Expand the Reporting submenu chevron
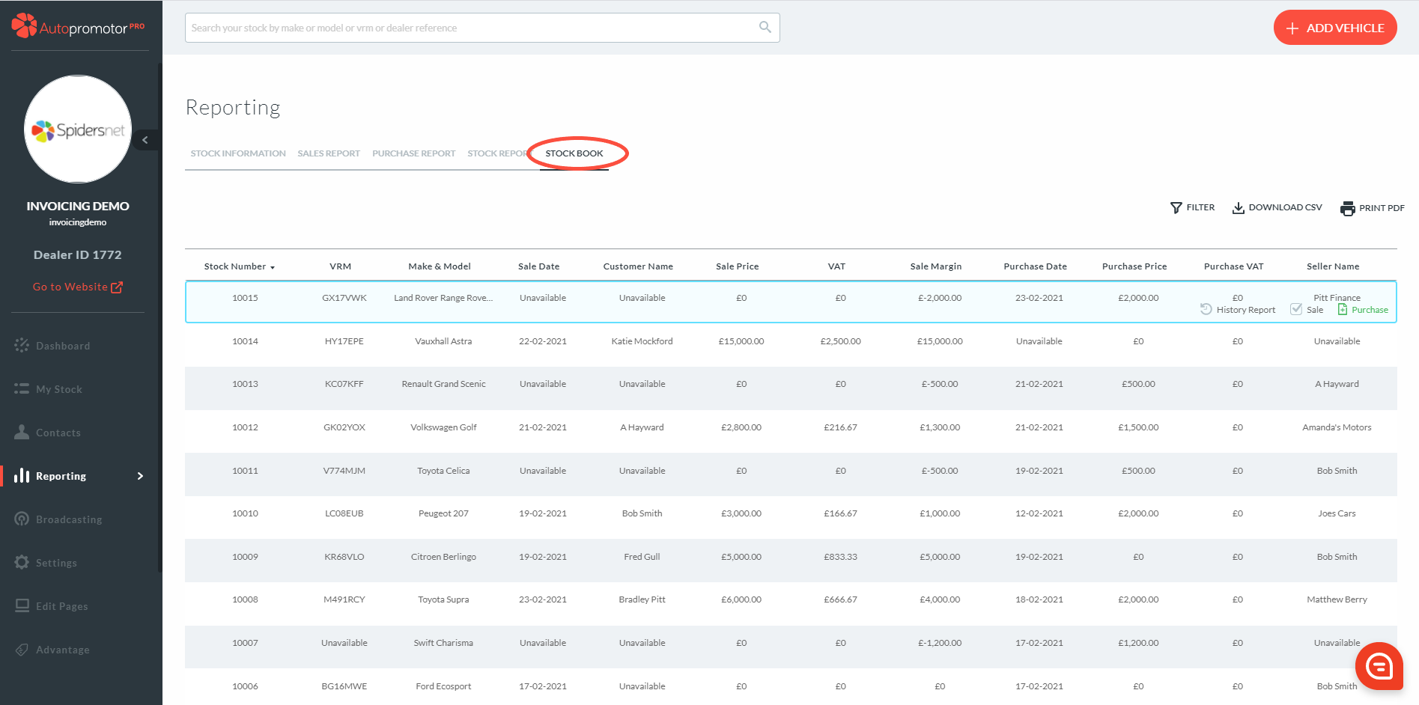 pos(140,476)
